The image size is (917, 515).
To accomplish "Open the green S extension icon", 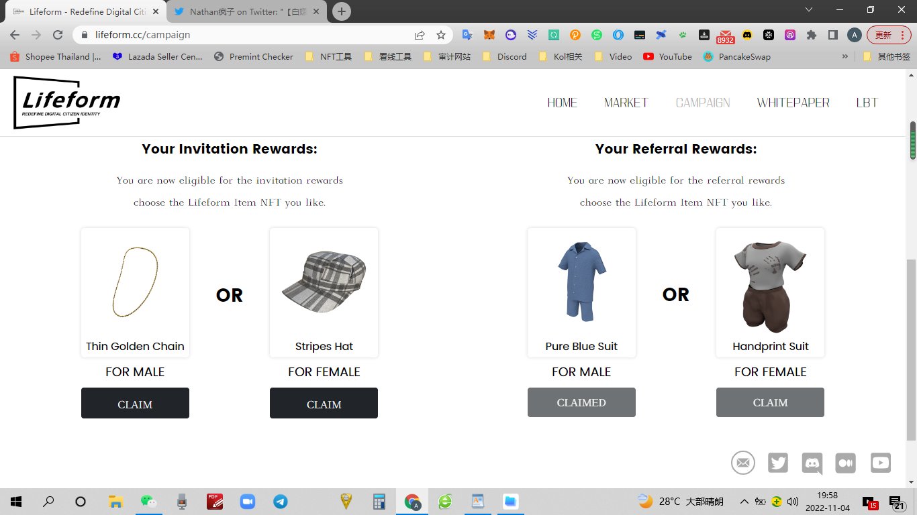I will pos(597,35).
